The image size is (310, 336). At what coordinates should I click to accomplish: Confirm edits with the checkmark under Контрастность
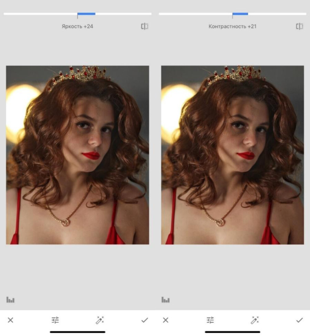point(300,320)
